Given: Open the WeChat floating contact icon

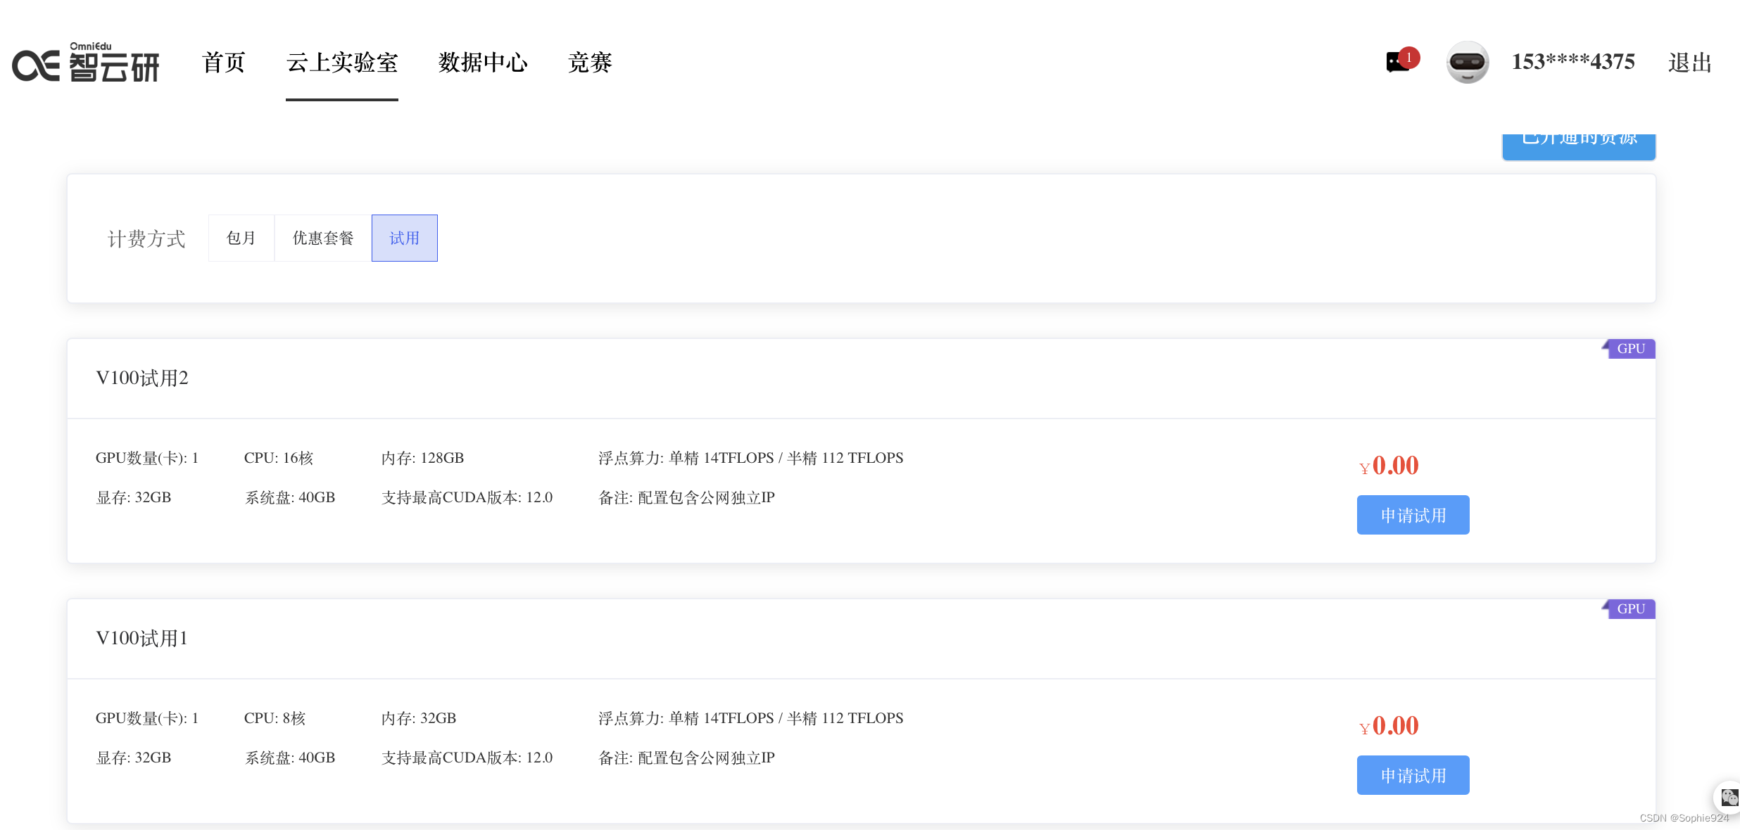Looking at the screenshot, I should 1729,797.
